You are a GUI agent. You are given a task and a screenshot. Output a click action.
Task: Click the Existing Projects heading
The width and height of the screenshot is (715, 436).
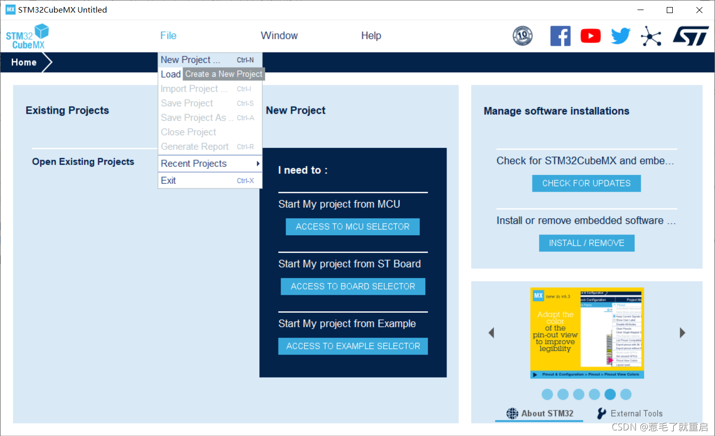coord(67,111)
